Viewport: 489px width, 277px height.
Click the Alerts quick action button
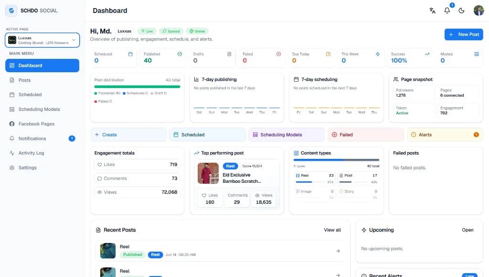point(445,134)
